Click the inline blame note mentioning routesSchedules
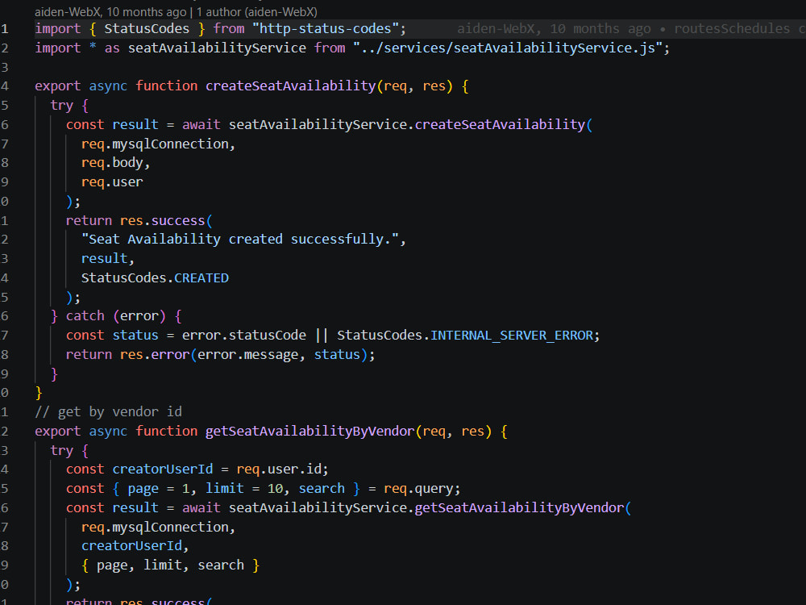 click(x=631, y=29)
